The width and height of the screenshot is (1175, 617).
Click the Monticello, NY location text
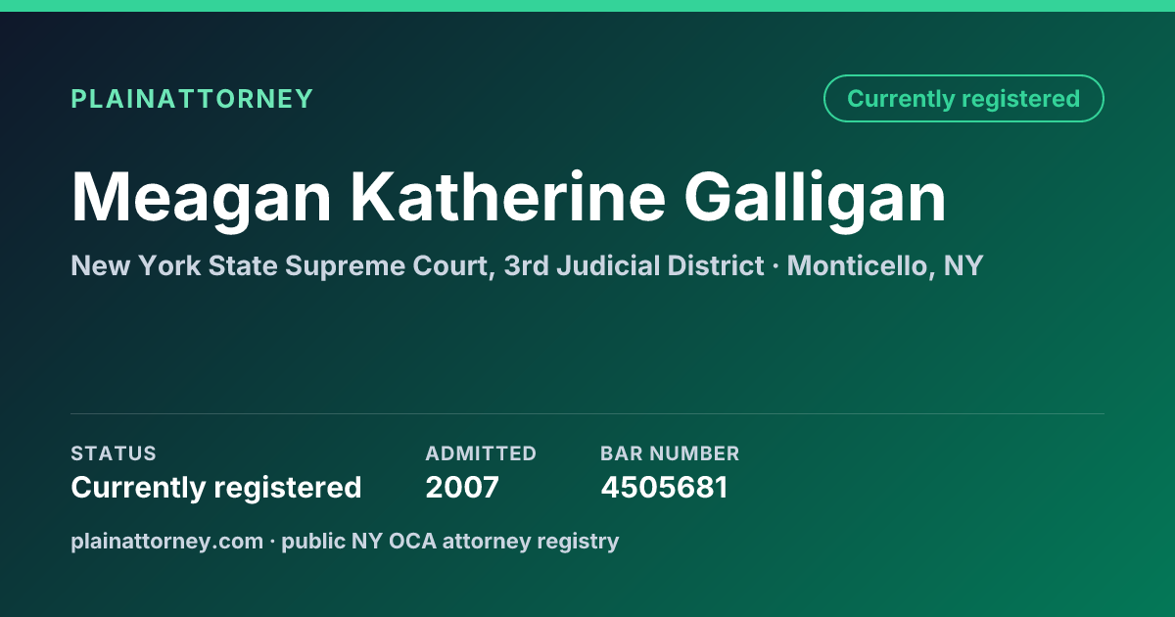coord(885,265)
